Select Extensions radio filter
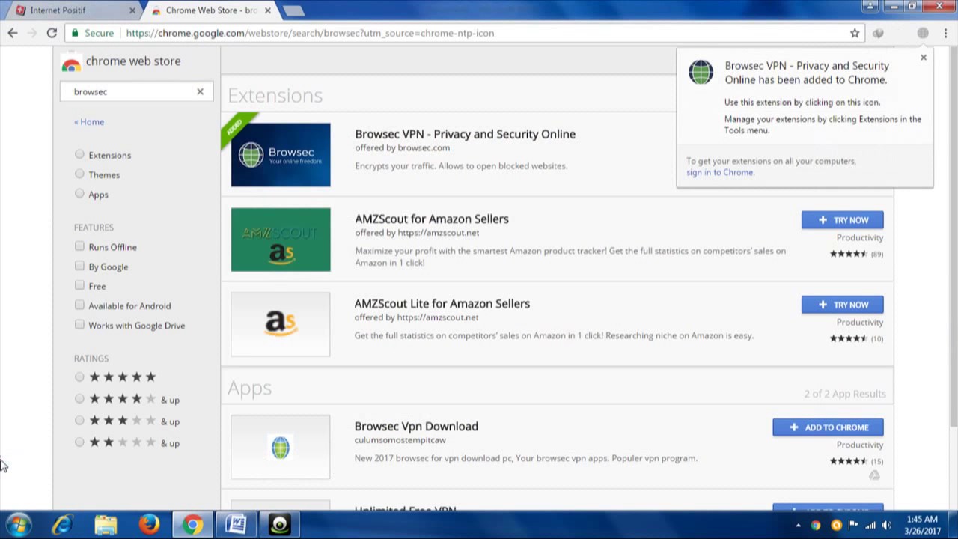The image size is (958, 539). coord(79,154)
